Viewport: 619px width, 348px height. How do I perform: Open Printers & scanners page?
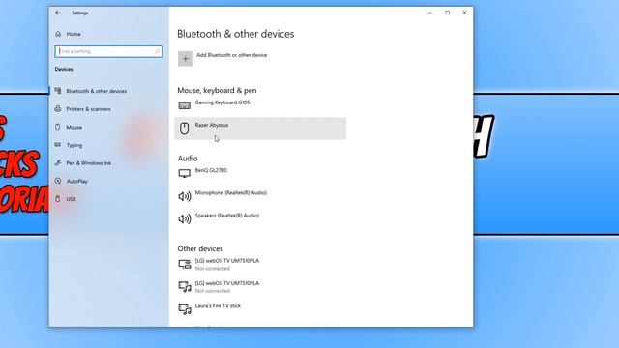[88, 109]
